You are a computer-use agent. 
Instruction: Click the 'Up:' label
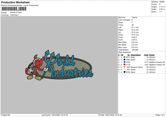(x=120, y=32)
